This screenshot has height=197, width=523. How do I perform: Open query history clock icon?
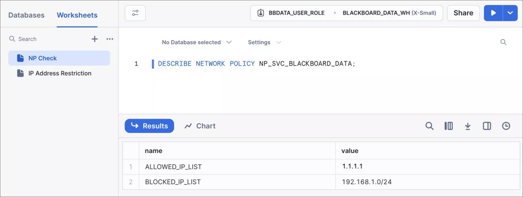(506, 126)
